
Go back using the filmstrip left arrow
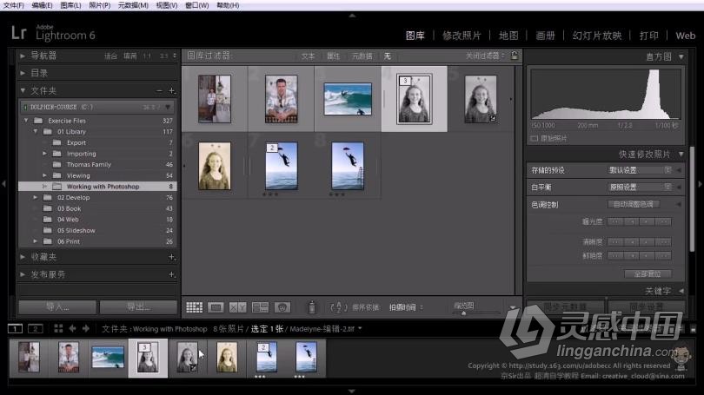72,329
